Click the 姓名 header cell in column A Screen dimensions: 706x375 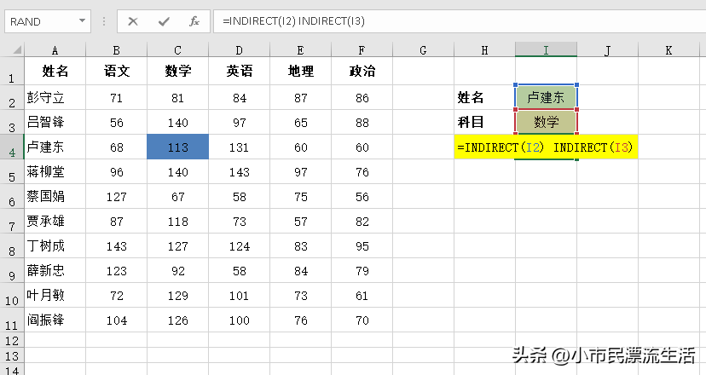coord(55,71)
